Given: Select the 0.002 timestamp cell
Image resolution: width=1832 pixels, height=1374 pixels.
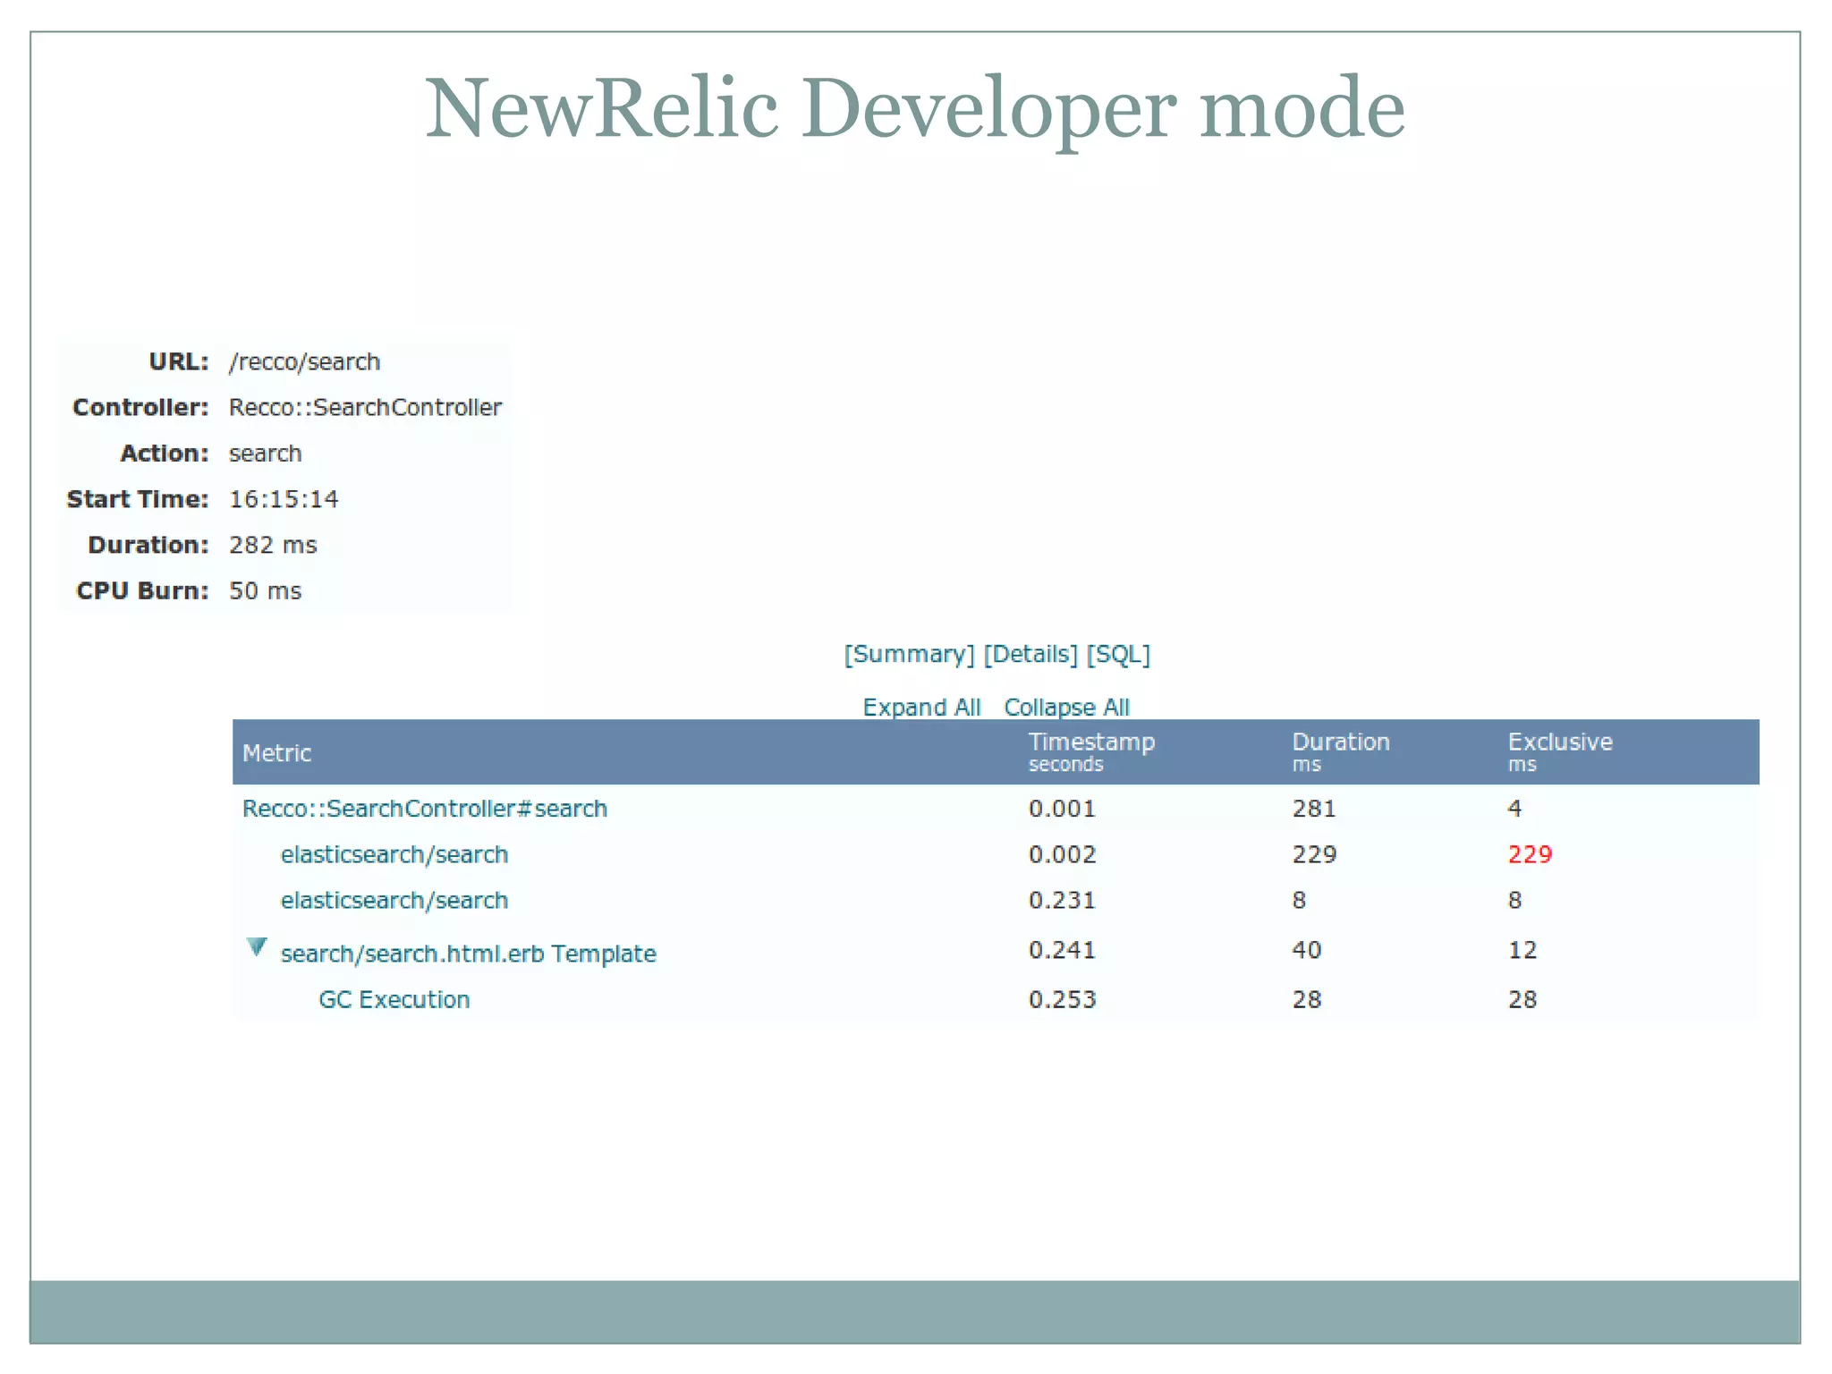Looking at the screenshot, I should coord(1062,854).
